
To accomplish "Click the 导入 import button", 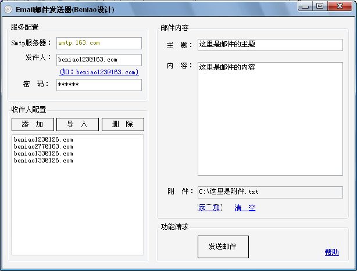I will point(77,124).
